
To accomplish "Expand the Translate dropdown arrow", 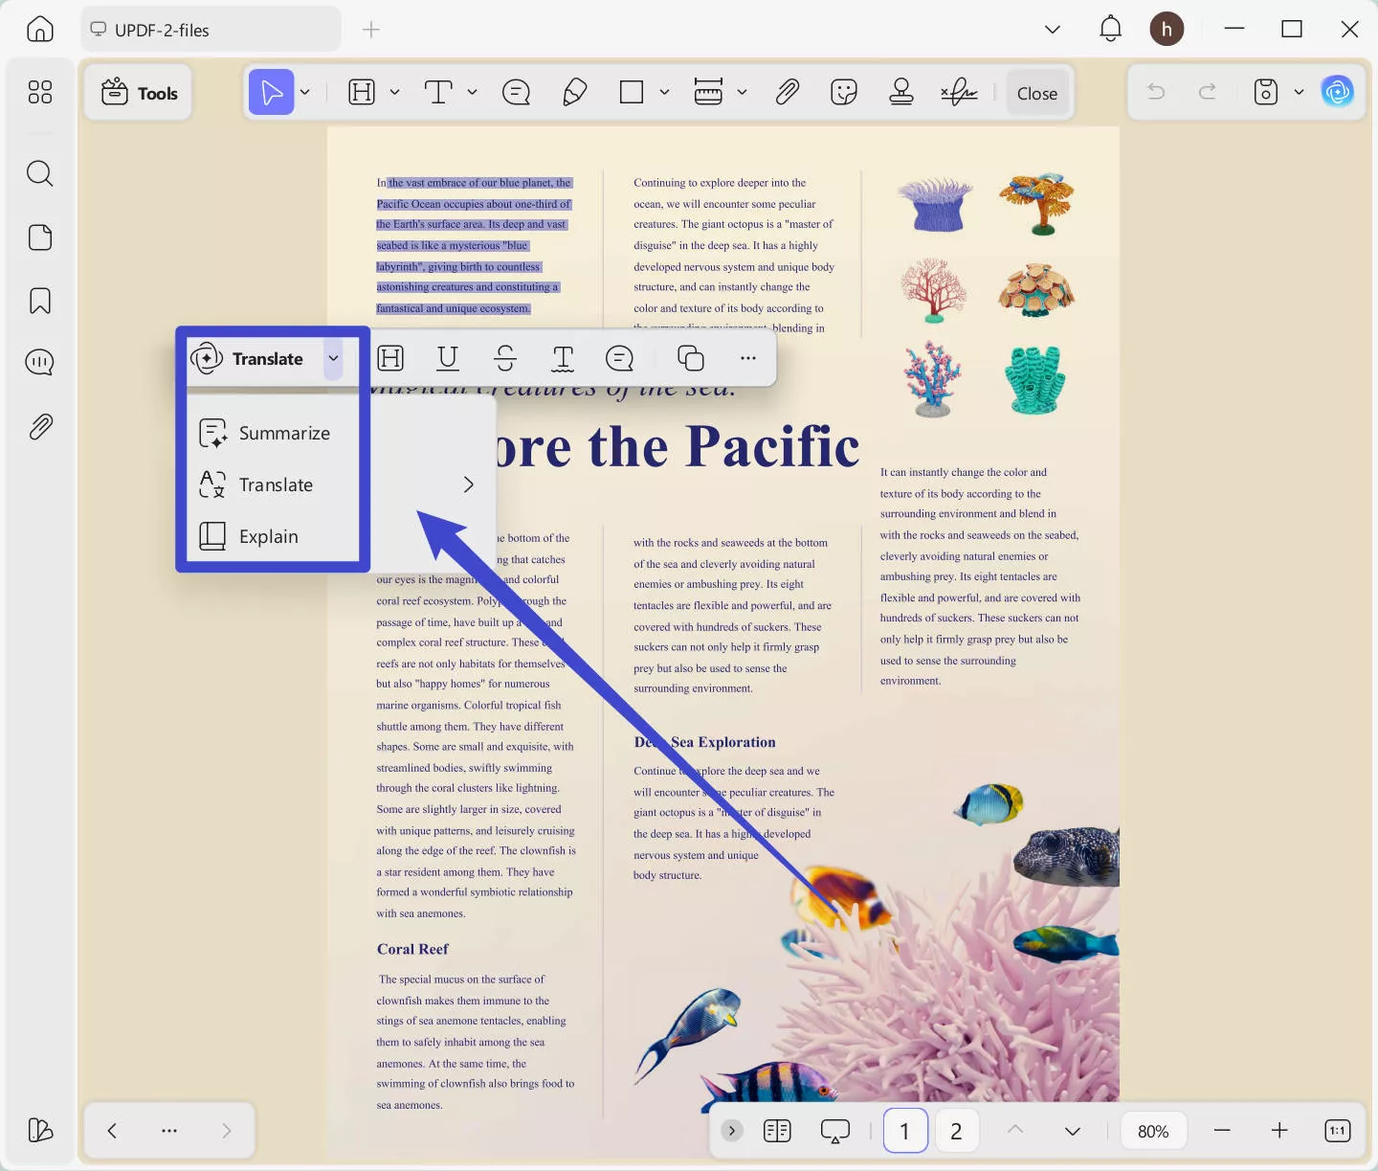I will click(x=333, y=358).
